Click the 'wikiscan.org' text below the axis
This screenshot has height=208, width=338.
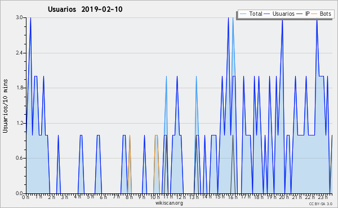point(169,203)
